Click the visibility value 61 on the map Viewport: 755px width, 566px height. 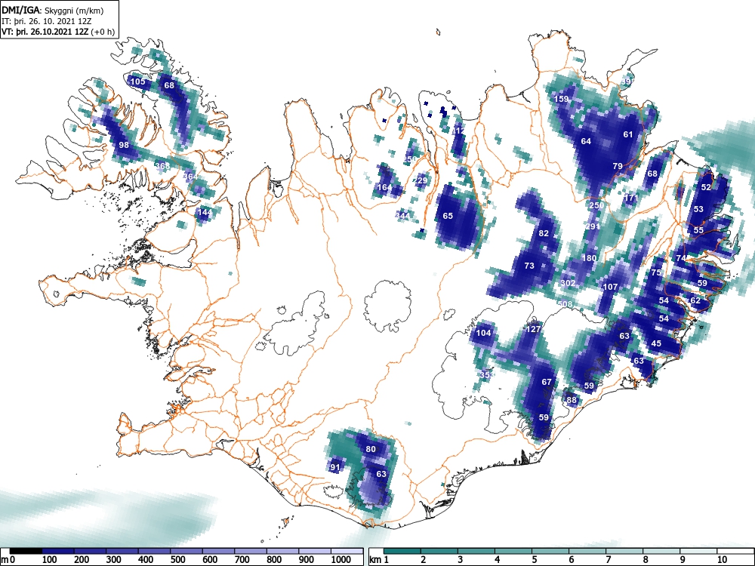coord(628,134)
